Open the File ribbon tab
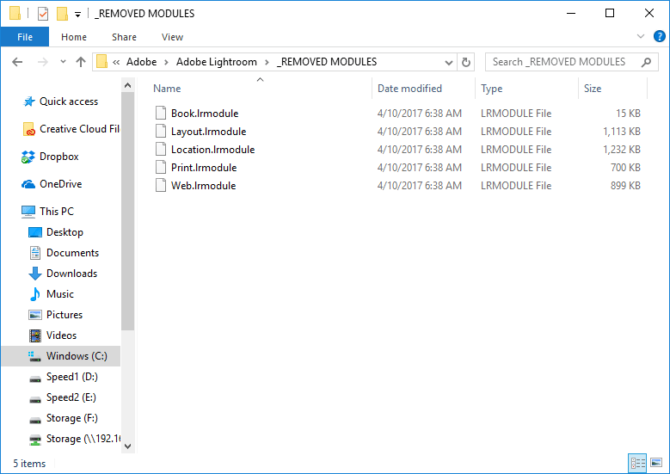Image resolution: width=670 pixels, height=474 pixels. (x=25, y=37)
